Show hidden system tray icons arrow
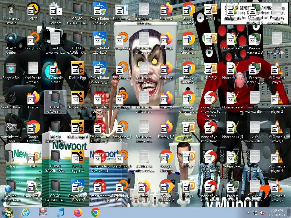291x218 pixels. point(248,213)
